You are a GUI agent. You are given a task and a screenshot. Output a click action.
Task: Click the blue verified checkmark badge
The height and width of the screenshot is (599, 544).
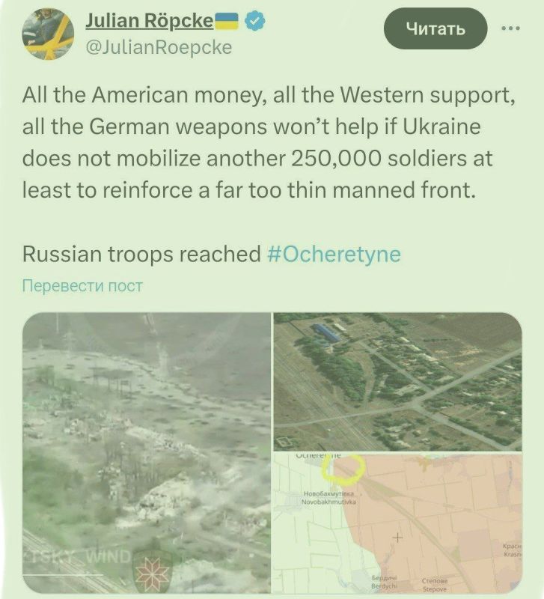point(254,21)
